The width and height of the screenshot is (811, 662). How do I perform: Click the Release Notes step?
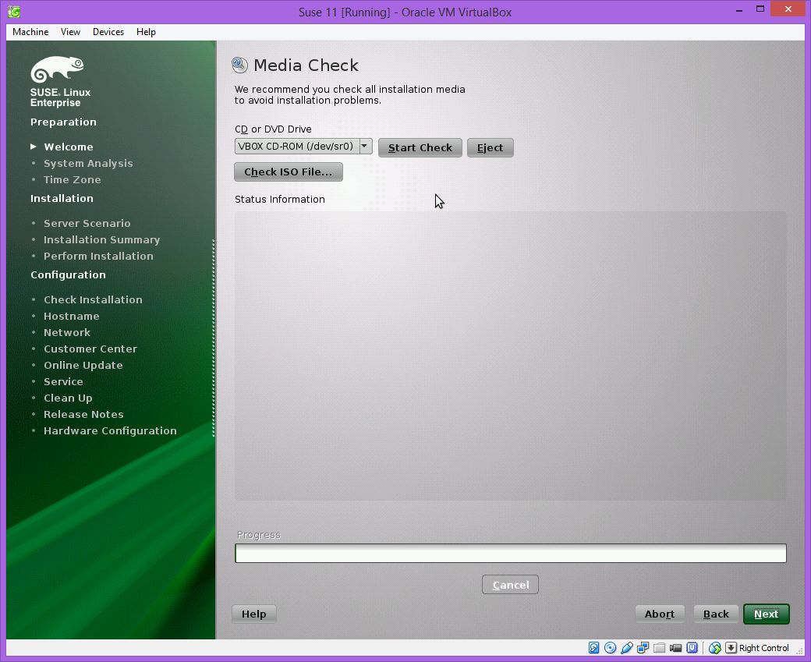click(83, 415)
